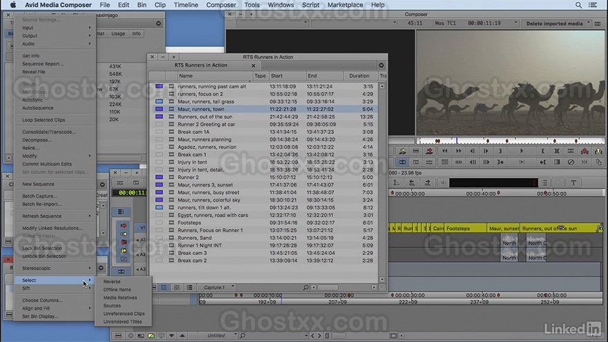
Task: Select the Break cam 3 clip row
Action: coord(264,253)
